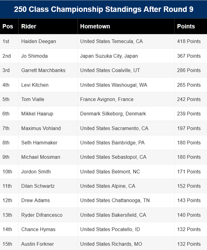
Task: Click the Japan Suzuka City hometown cell
Action: click(x=109, y=56)
